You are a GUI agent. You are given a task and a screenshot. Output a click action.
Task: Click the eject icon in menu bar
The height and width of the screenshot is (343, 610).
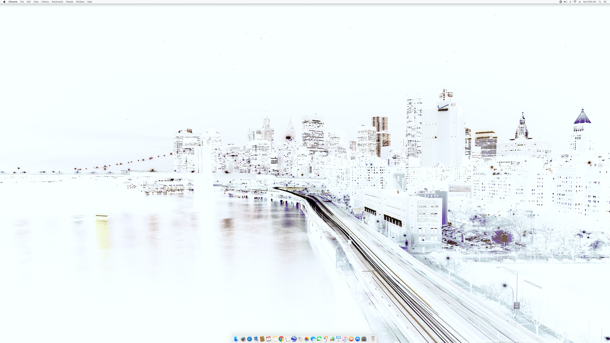(x=579, y=2)
